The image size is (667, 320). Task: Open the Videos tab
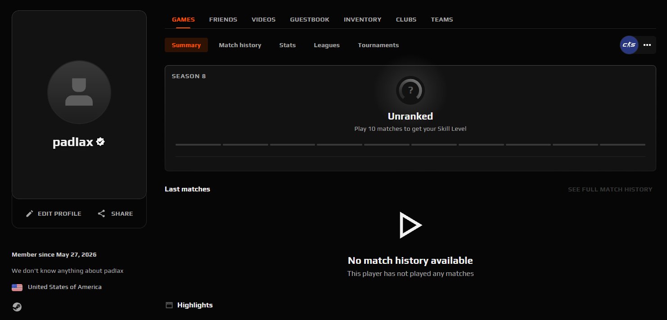263,19
